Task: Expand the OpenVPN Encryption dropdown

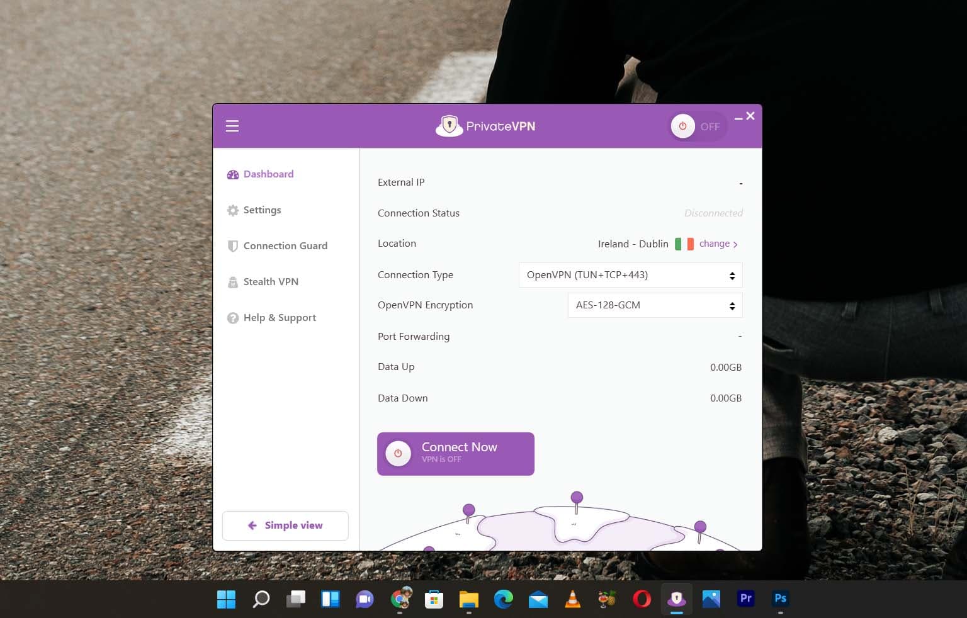Action: [x=655, y=305]
